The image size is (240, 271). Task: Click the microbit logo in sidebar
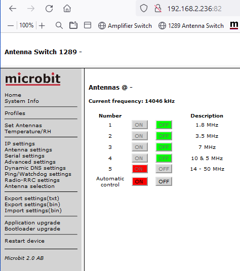coord(33,79)
